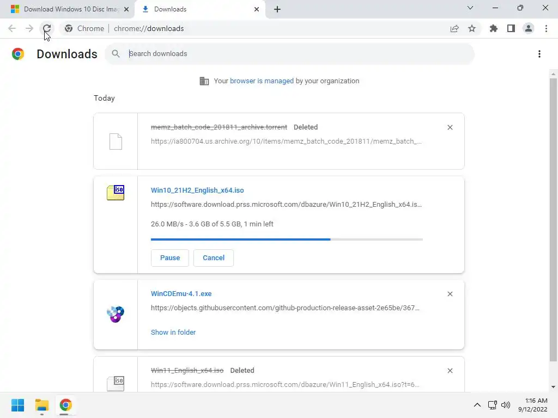
Task: Open browser is managed link
Action: (262, 81)
